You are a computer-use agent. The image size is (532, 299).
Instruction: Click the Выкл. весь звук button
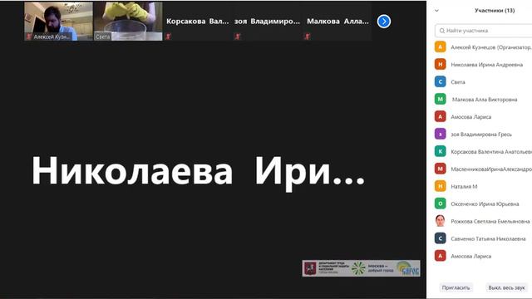coord(506,287)
